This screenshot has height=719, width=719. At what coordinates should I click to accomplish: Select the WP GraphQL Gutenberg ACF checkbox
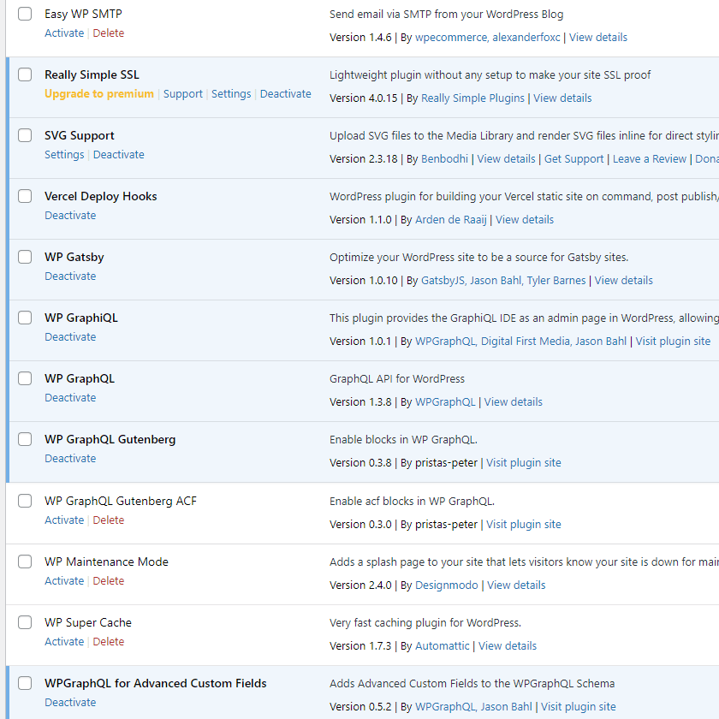25,501
